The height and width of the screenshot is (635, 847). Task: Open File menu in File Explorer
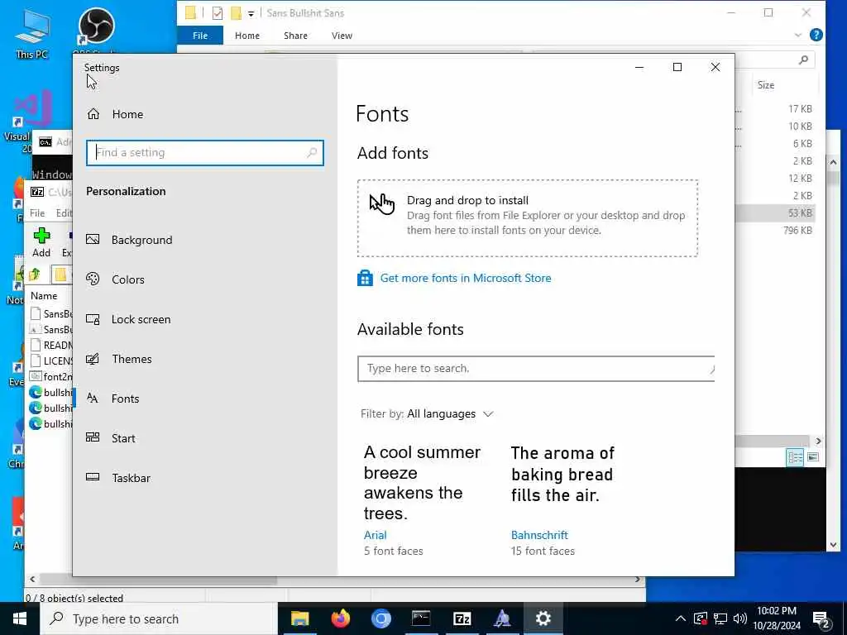pyautogui.click(x=200, y=36)
